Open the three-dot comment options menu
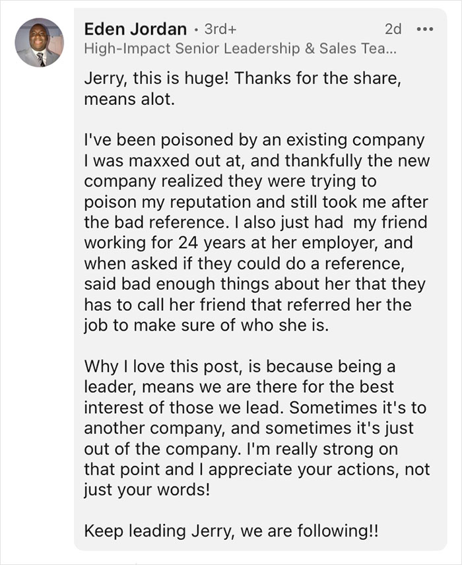 [425, 30]
